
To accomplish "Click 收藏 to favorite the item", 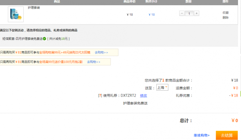I will [x=226, y=13].
